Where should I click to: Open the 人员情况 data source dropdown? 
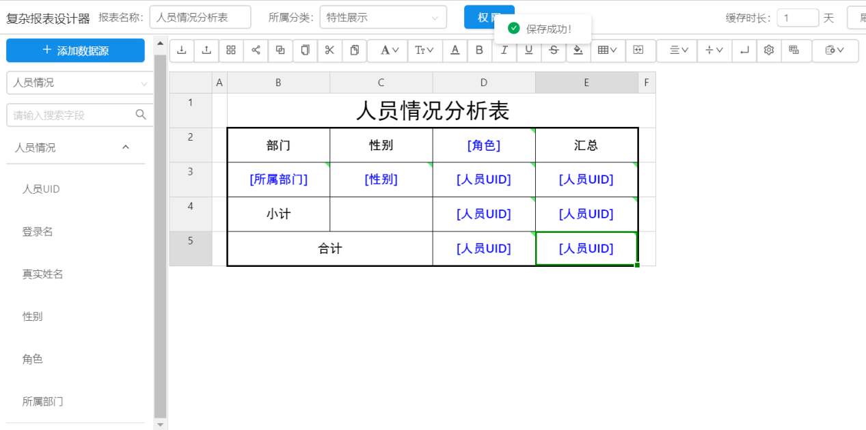(80, 83)
